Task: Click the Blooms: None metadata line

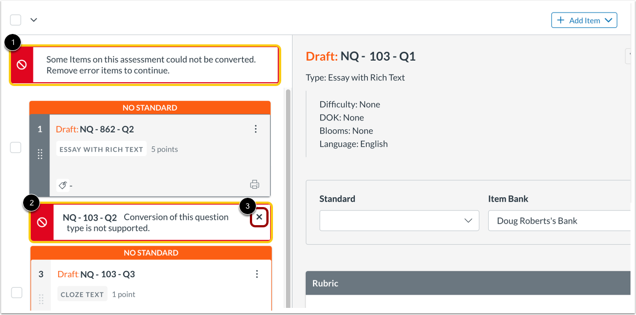Action: click(346, 130)
